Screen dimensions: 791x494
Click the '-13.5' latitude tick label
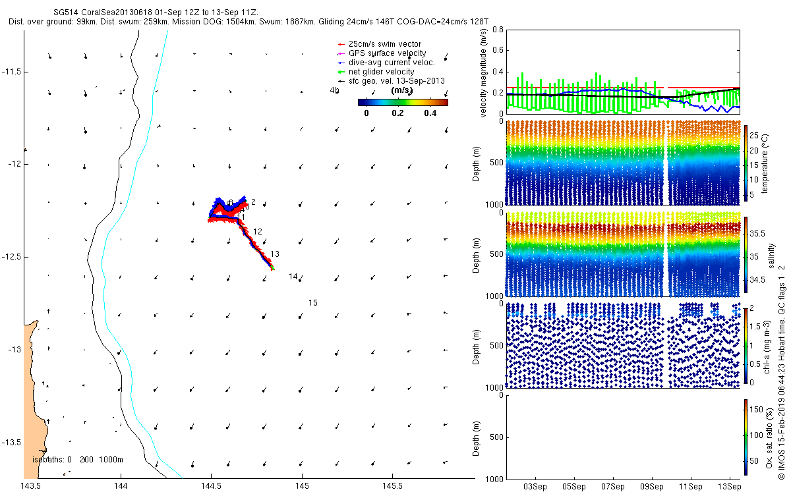tap(12, 442)
